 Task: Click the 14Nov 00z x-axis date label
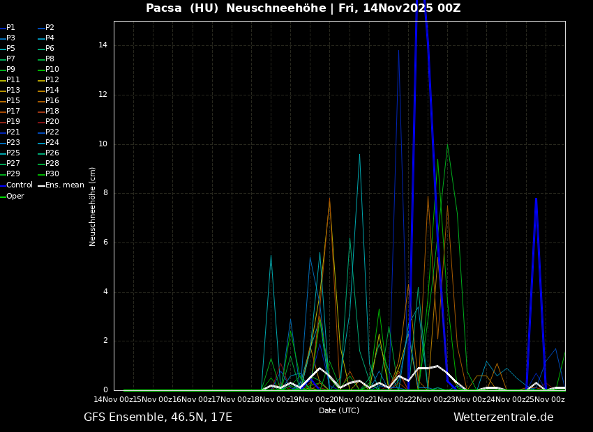coord(113,399)
